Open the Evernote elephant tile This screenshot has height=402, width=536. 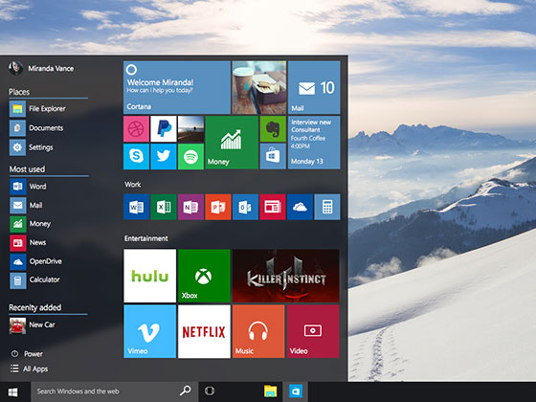point(273,129)
